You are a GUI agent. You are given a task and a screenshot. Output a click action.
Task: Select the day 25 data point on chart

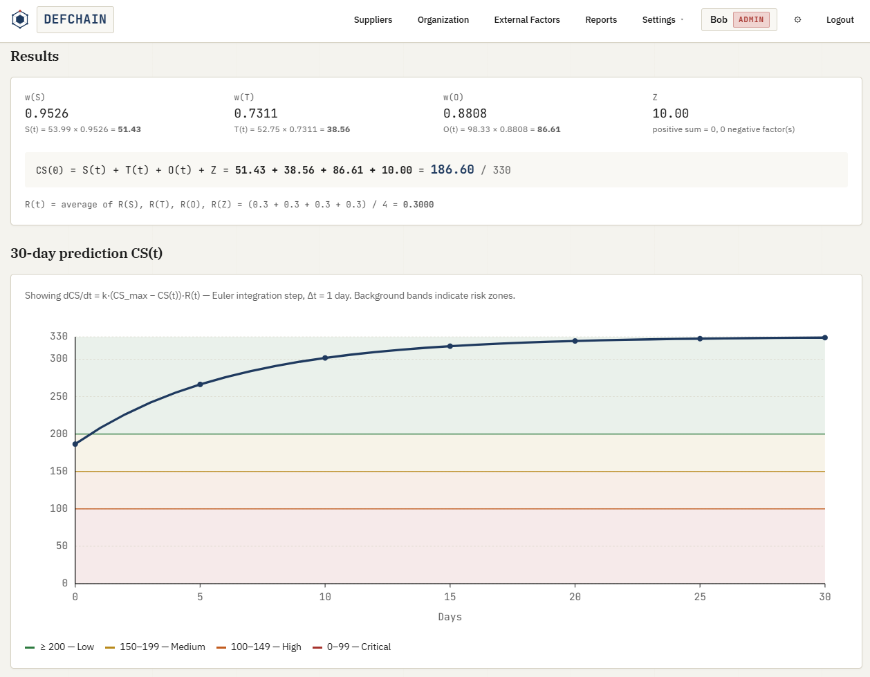(700, 339)
